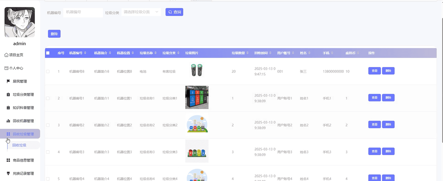Click the 删除 button above the table
Screen dimensions: 443x181
click(54, 34)
